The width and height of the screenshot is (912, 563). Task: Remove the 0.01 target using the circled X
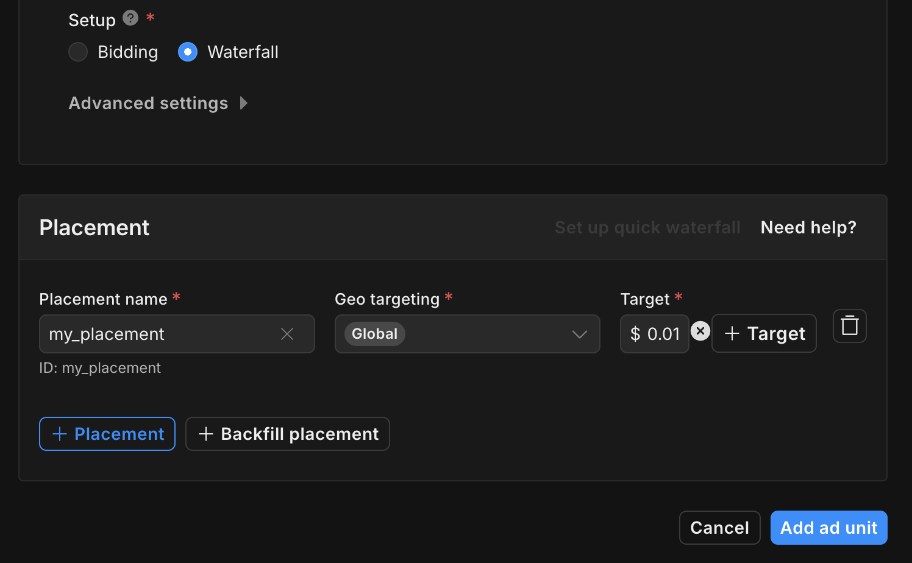click(x=700, y=331)
